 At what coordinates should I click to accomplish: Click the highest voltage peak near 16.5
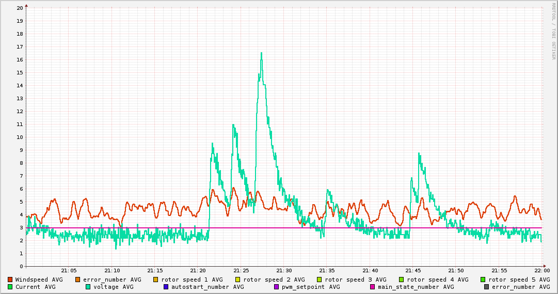[x=261, y=53]
